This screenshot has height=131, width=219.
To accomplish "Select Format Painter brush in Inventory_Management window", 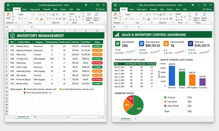I will click(x=13, y=20).
